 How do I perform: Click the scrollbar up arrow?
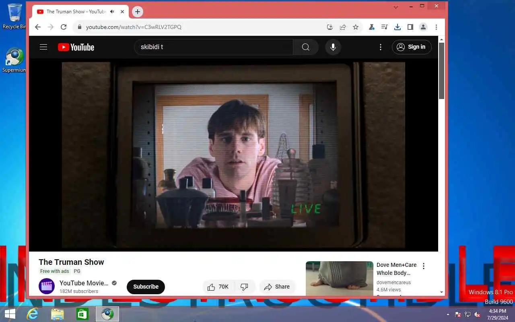pyautogui.click(x=441, y=39)
